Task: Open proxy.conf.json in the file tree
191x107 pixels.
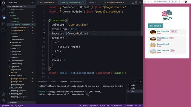Action: click(x=21, y=85)
